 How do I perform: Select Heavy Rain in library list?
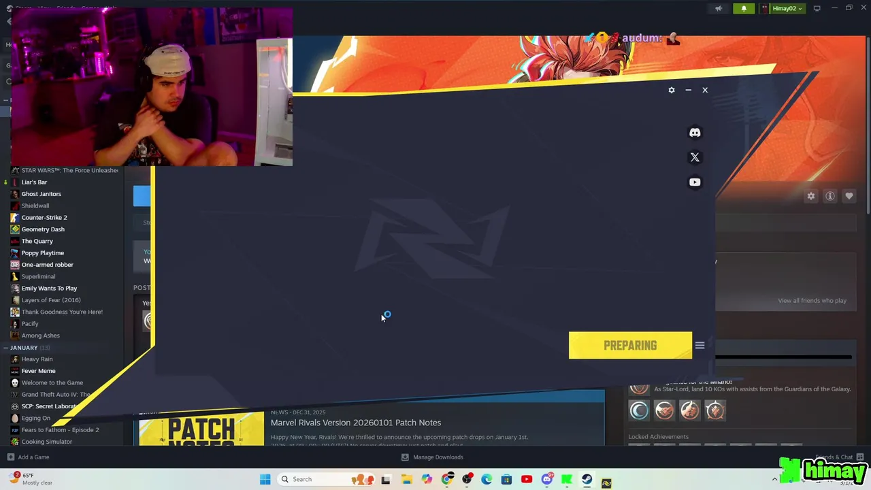(x=37, y=359)
